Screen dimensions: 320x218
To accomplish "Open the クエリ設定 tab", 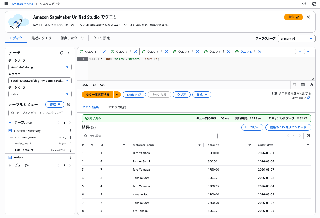I will click(101, 38).
